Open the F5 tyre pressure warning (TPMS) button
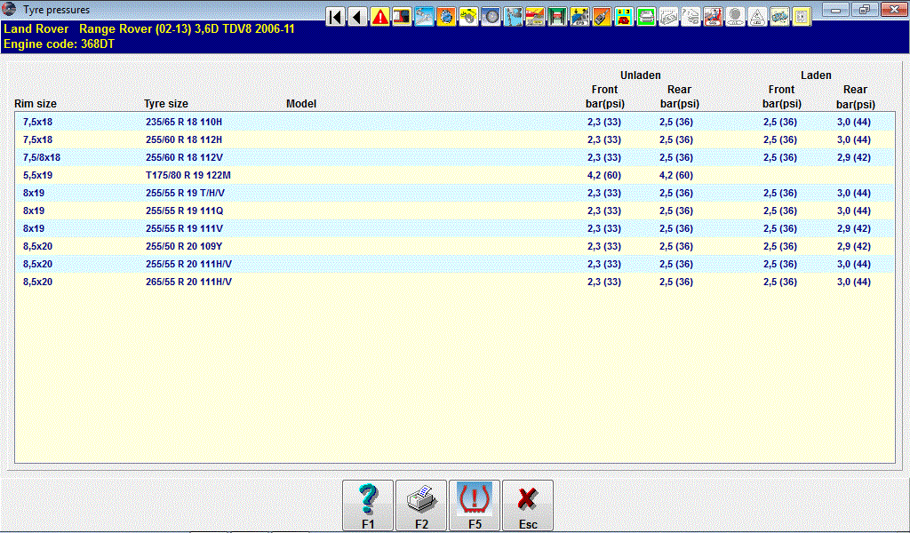The width and height of the screenshot is (910, 533). [475, 506]
